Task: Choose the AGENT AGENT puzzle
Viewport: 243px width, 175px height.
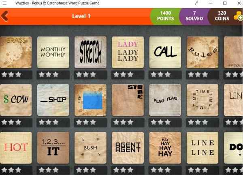Action: (128, 148)
